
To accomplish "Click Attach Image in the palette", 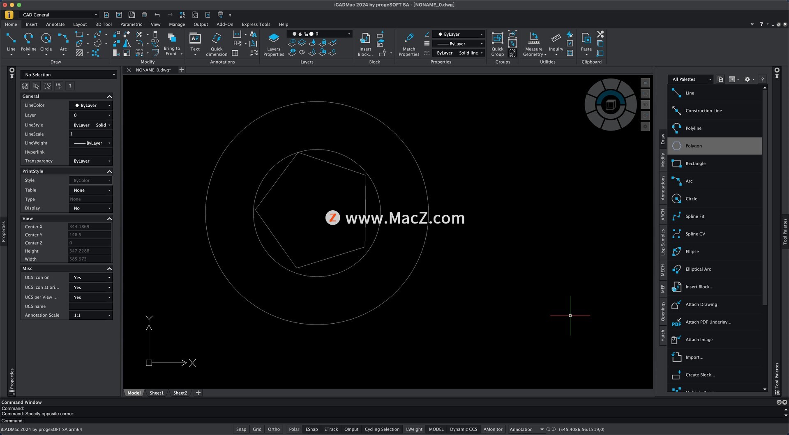I will coord(715,340).
